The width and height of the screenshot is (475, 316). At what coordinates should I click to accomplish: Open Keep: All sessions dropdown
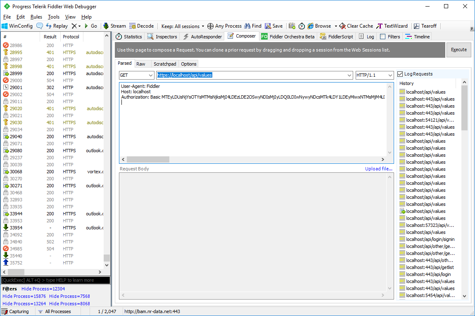click(183, 26)
